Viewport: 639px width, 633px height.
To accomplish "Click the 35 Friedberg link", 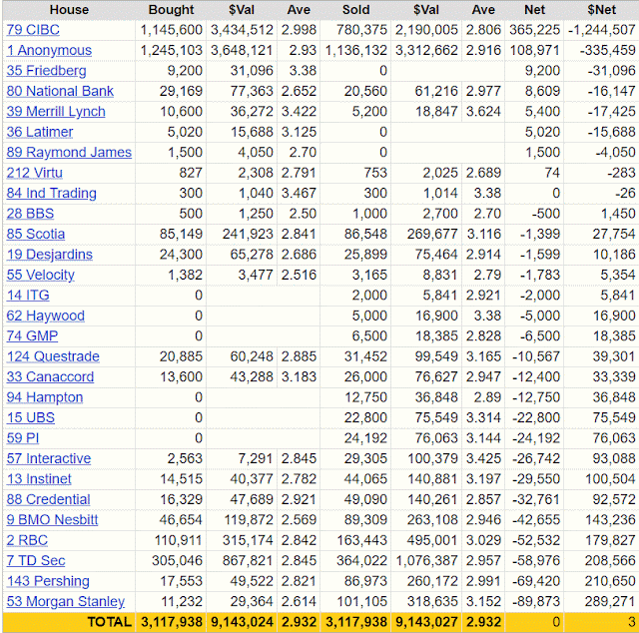I will click(47, 71).
